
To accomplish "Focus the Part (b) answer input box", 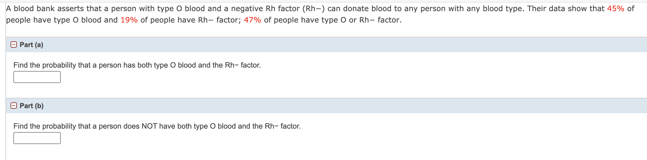I will click(37, 138).
